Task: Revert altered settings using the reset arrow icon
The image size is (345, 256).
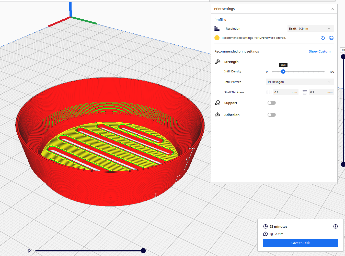Action: click(x=323, y=37)
